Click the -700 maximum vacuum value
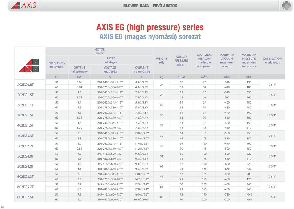This screenshot has width=294, height=209. coord(227,199)
